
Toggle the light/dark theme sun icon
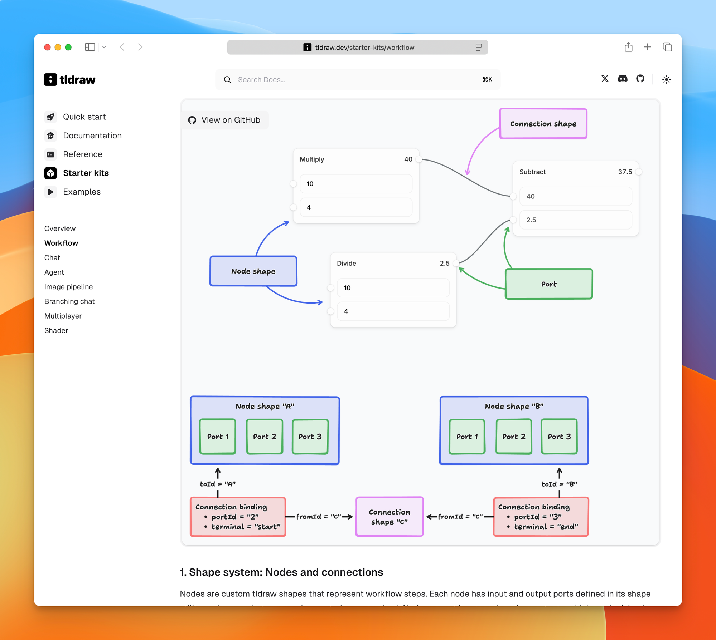click(x=666, y=79)
